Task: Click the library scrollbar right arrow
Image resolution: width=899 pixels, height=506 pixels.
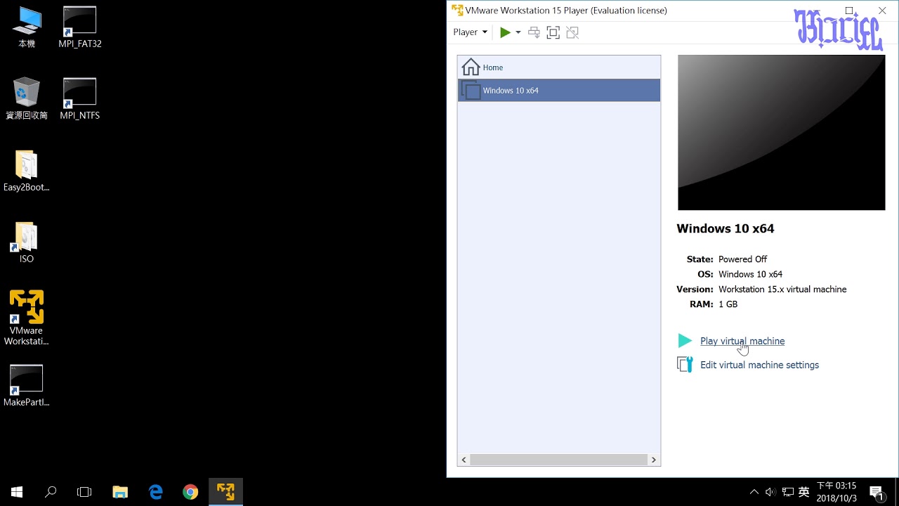Action: [x=654, y=460]
